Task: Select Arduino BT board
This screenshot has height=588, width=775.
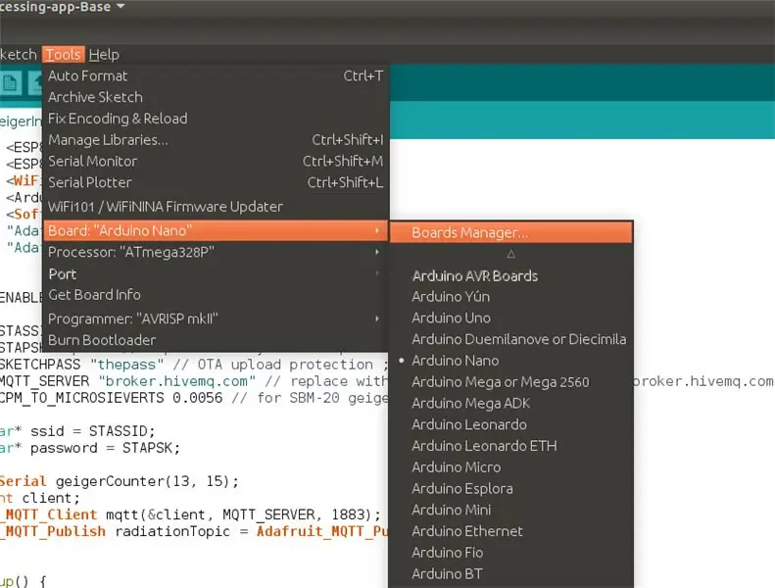Action: pos(511,573)
